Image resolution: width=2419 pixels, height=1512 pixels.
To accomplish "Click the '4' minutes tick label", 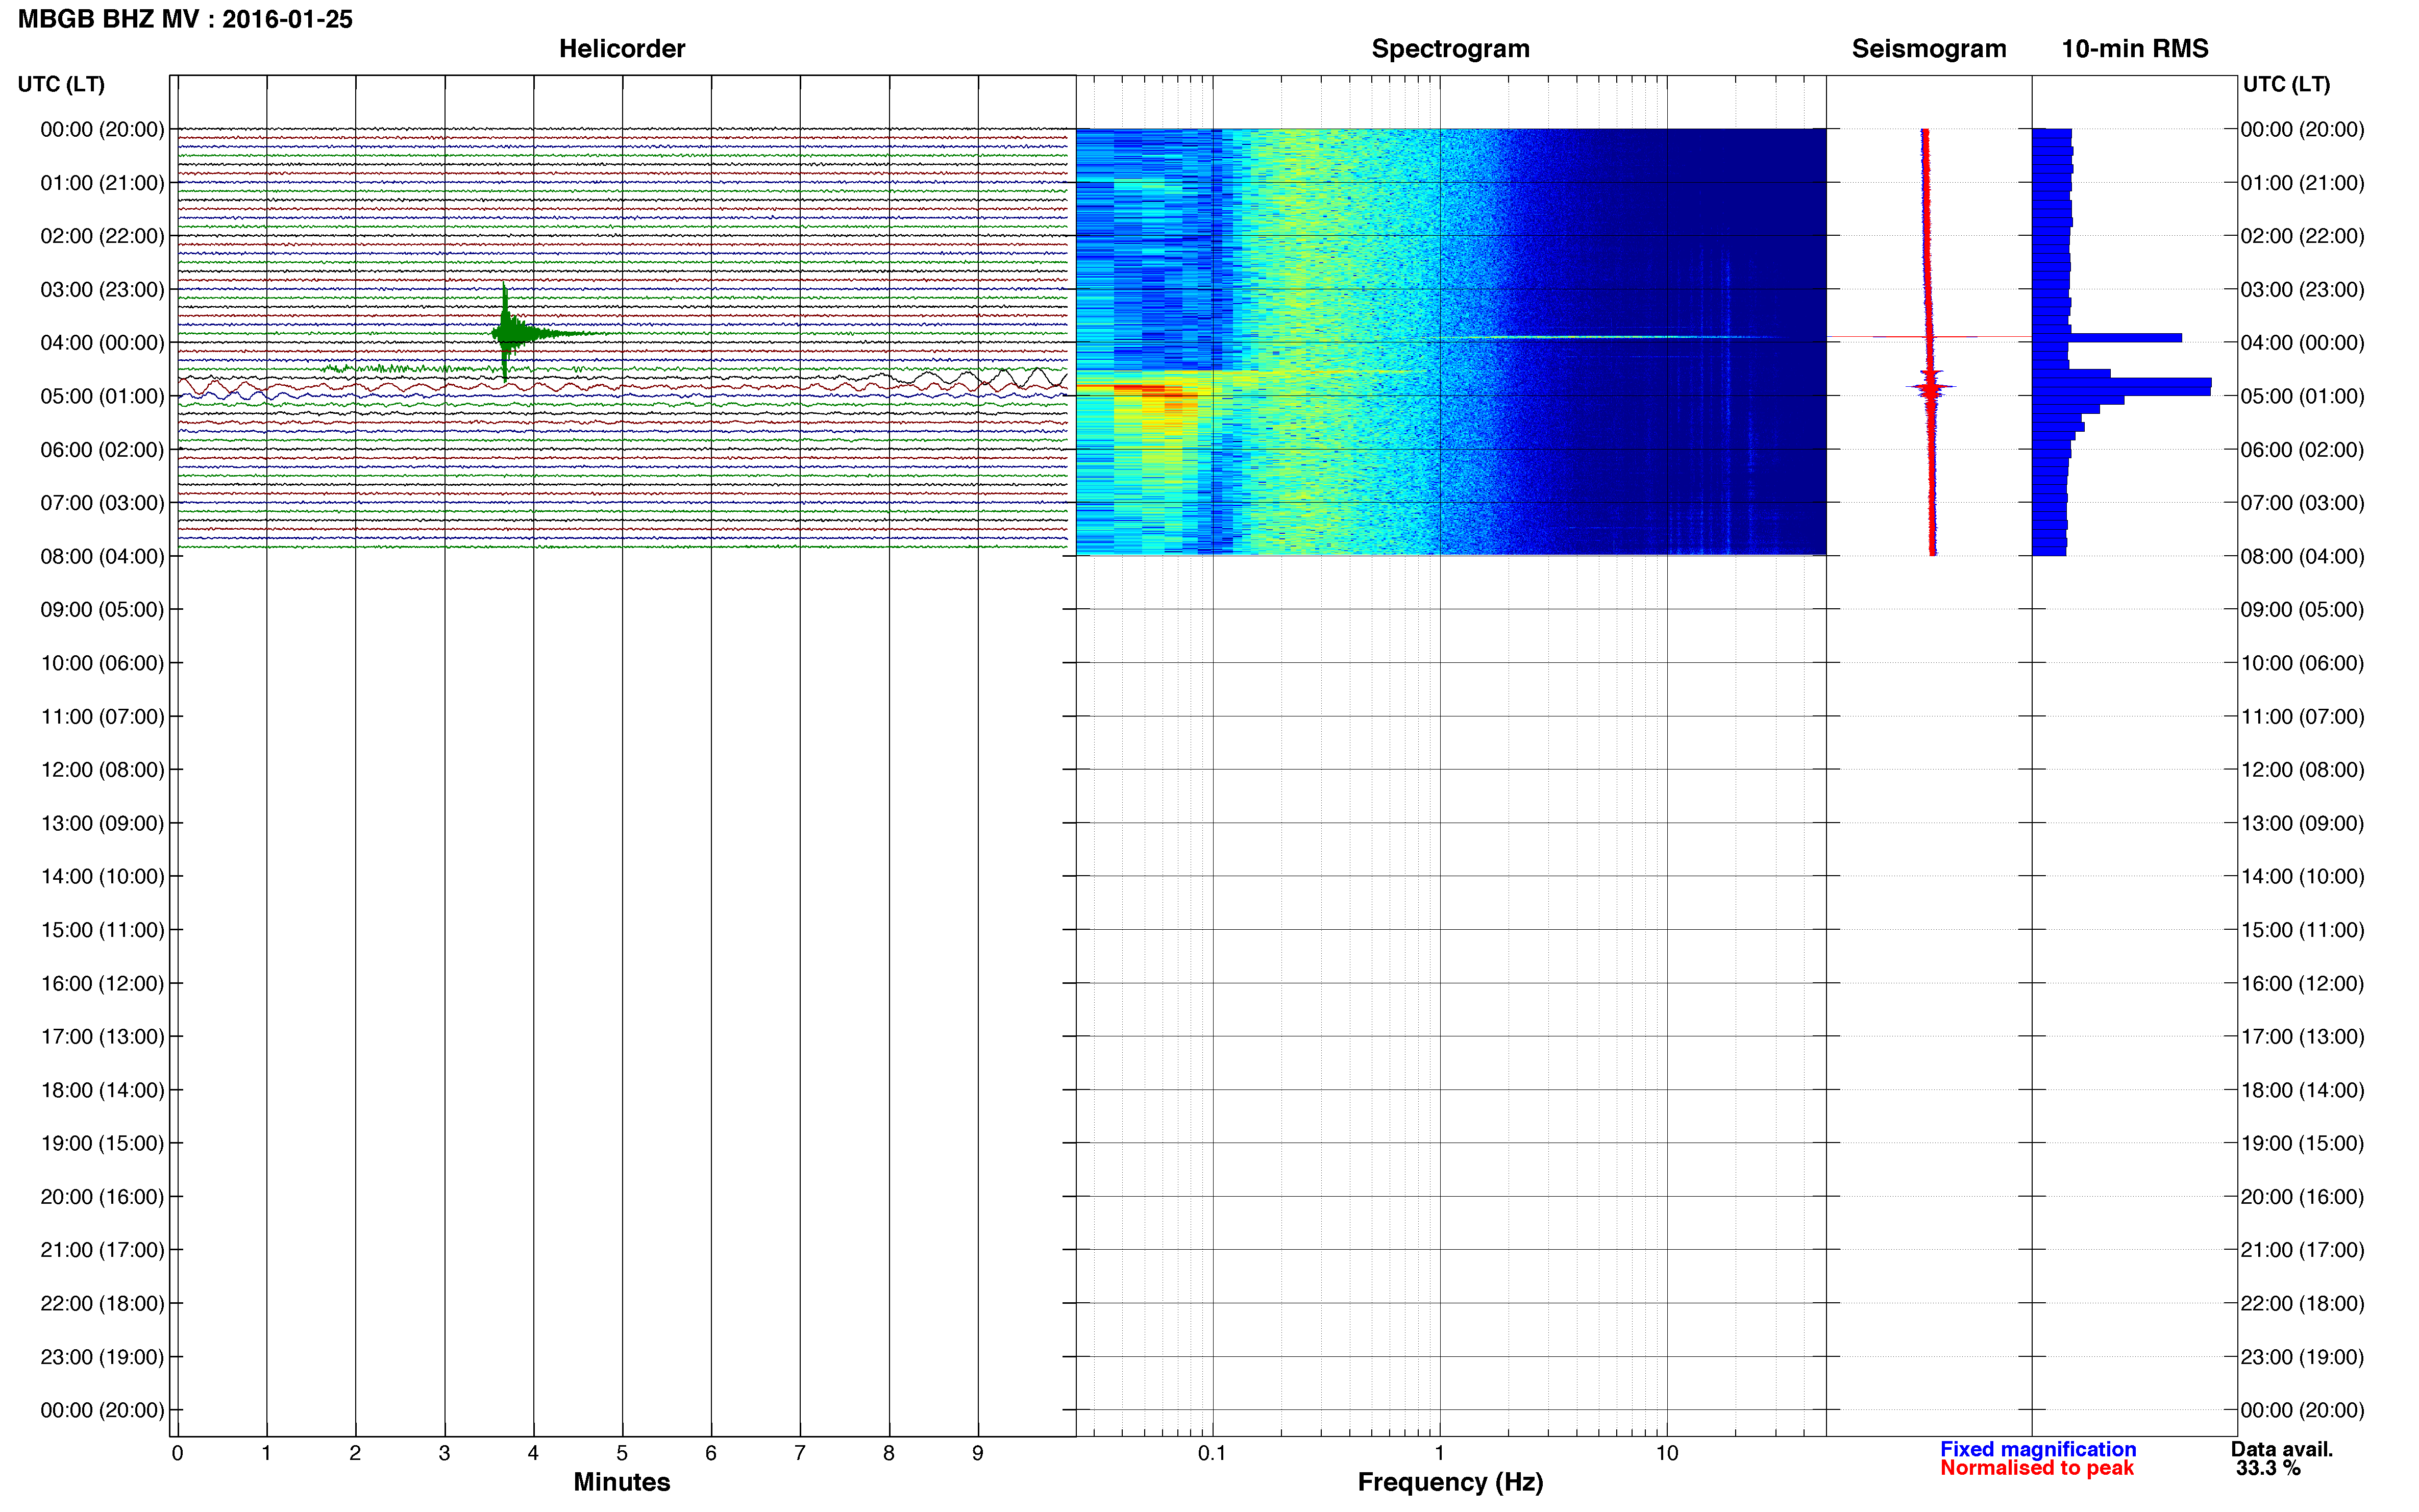I will (x=533, y=1453).
